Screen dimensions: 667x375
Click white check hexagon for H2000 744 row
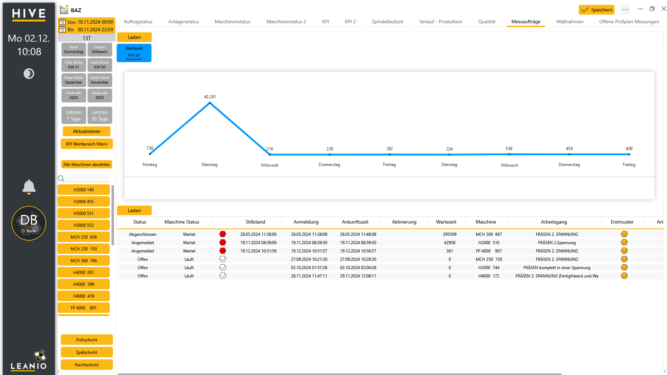click(x=223, y=267)
